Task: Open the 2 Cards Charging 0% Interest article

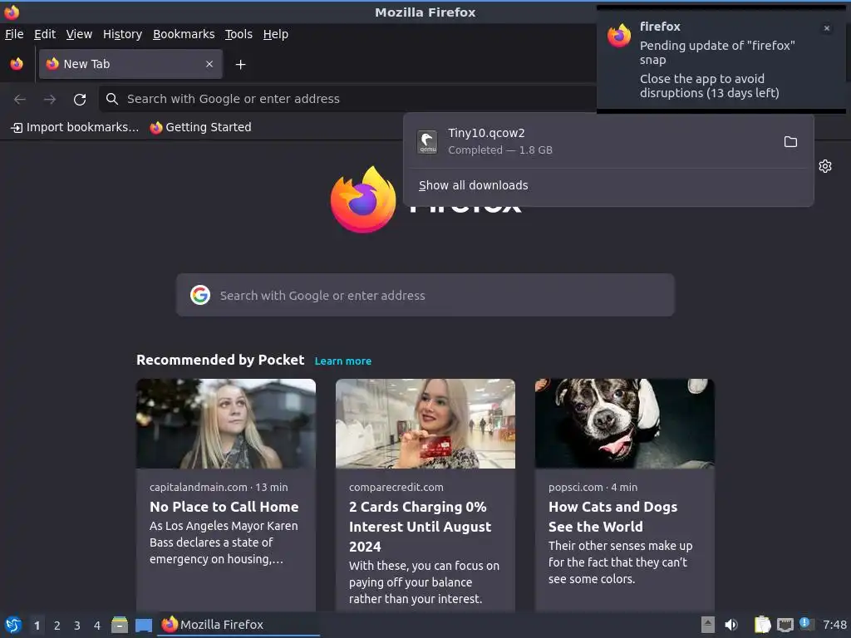Action: 421,527
